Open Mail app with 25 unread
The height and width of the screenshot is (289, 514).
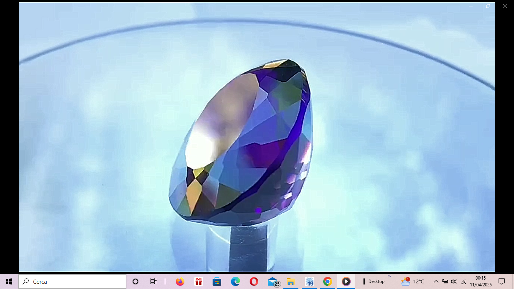(273, 281)
